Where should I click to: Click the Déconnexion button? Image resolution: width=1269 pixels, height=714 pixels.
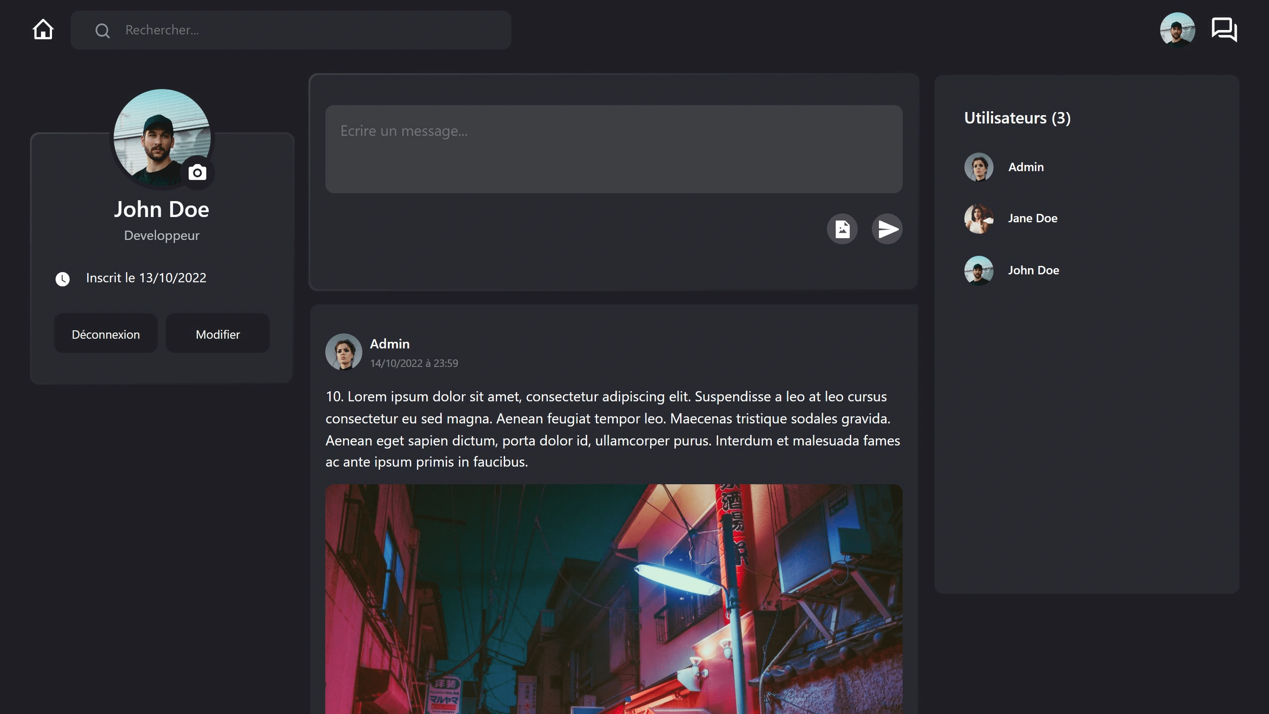pos(105,334)
